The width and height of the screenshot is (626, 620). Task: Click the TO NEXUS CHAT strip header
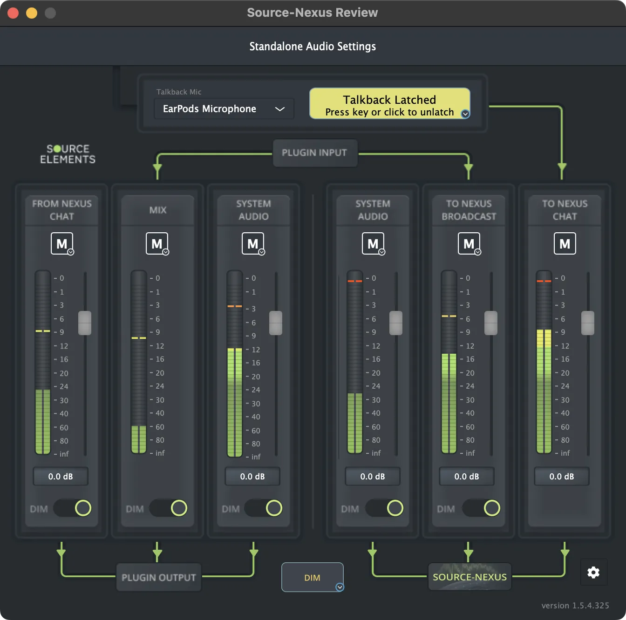pyautogui.click(x=565, y=210)
